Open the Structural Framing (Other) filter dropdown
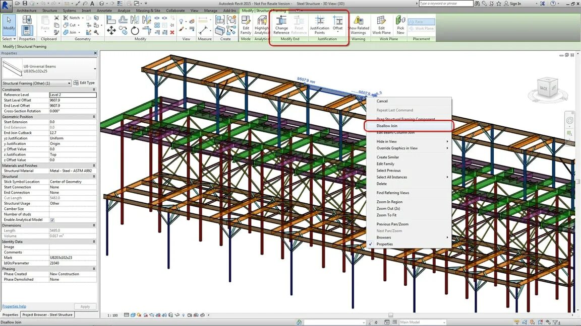 coord(69,83)
